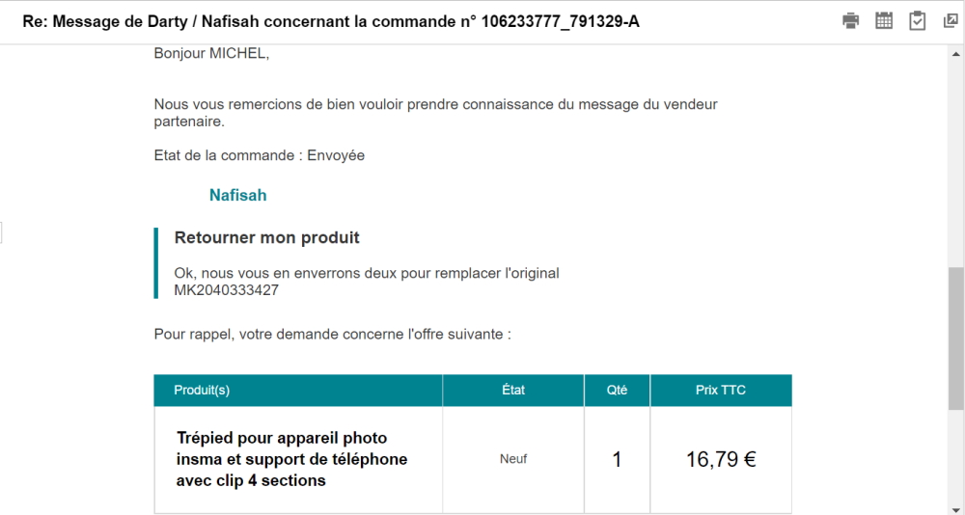Click the 'Etat de la commande : Envoyée' line
This screenshot has width=965, height=515.
pyautogui.click(x=259, y=155)
